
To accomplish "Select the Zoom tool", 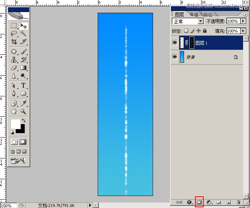I will [x=23, y=111].
